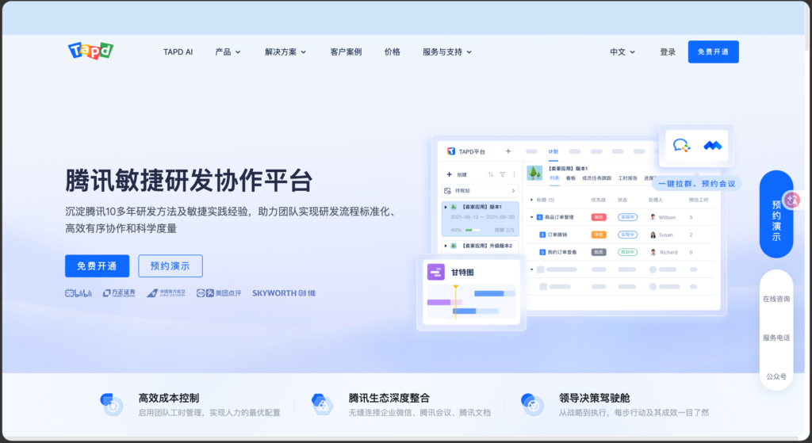Click 免费开通 button in the top navigation
This screenshot has width=812, height=443.
point(713,52)
